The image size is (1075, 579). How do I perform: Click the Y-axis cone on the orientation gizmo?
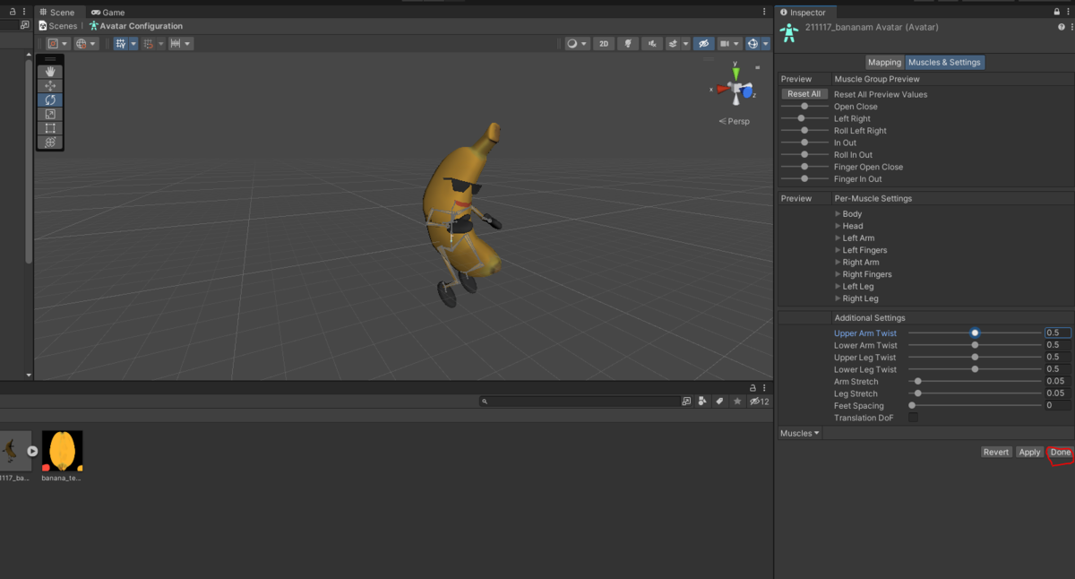click(736, 73)
